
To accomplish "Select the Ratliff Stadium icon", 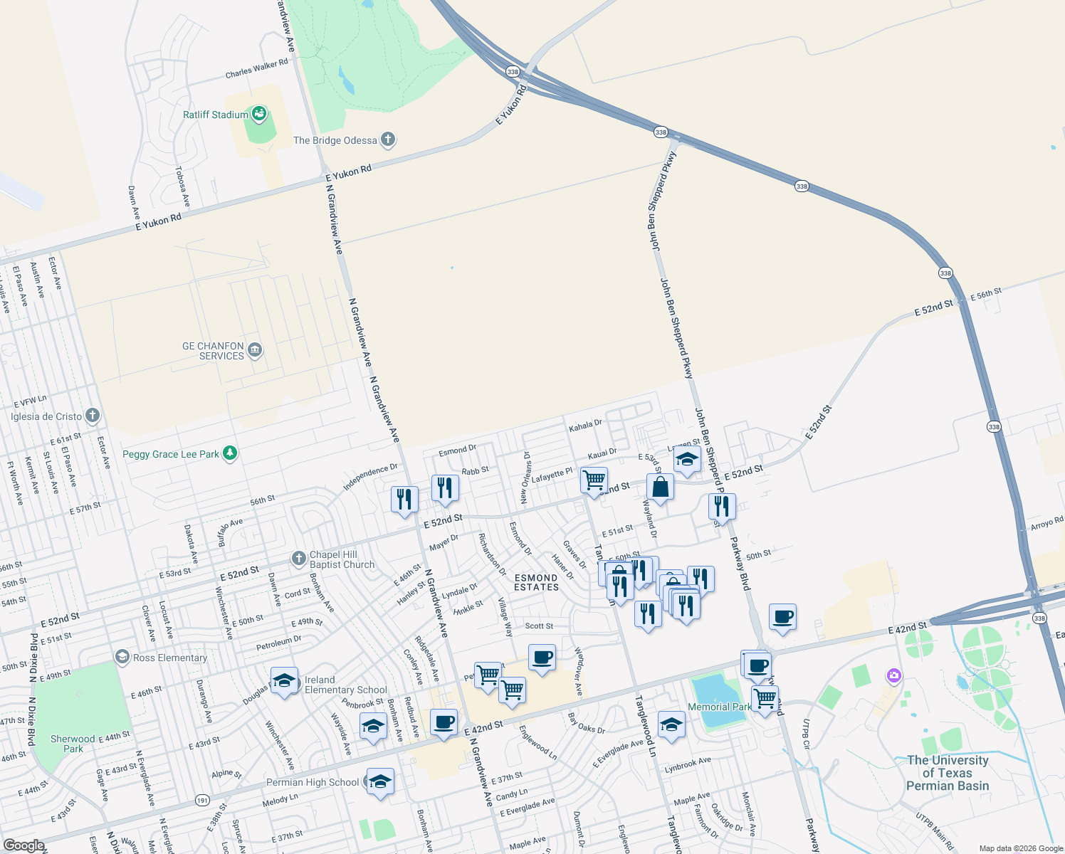I will pos(258,114).
